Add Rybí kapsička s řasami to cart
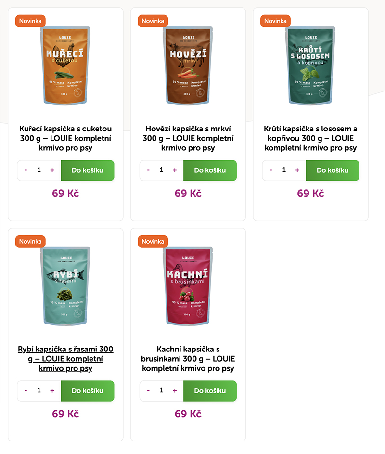Screen dimensions: 385x454 (x=88, y=390)
